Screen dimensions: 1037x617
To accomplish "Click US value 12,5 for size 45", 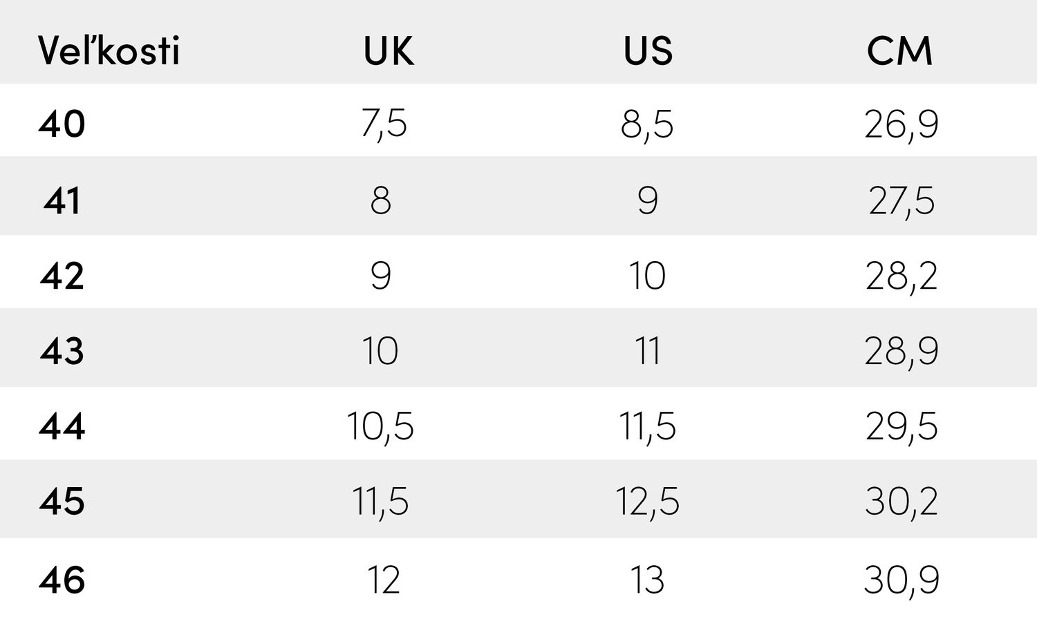I will point(647,501).
